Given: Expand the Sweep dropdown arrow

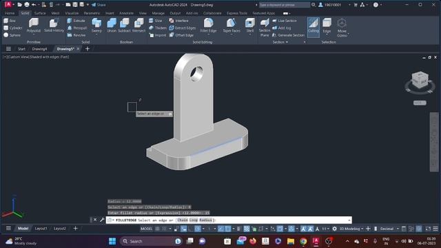Looking at the screenshot, I should click(x=96, y=34).
